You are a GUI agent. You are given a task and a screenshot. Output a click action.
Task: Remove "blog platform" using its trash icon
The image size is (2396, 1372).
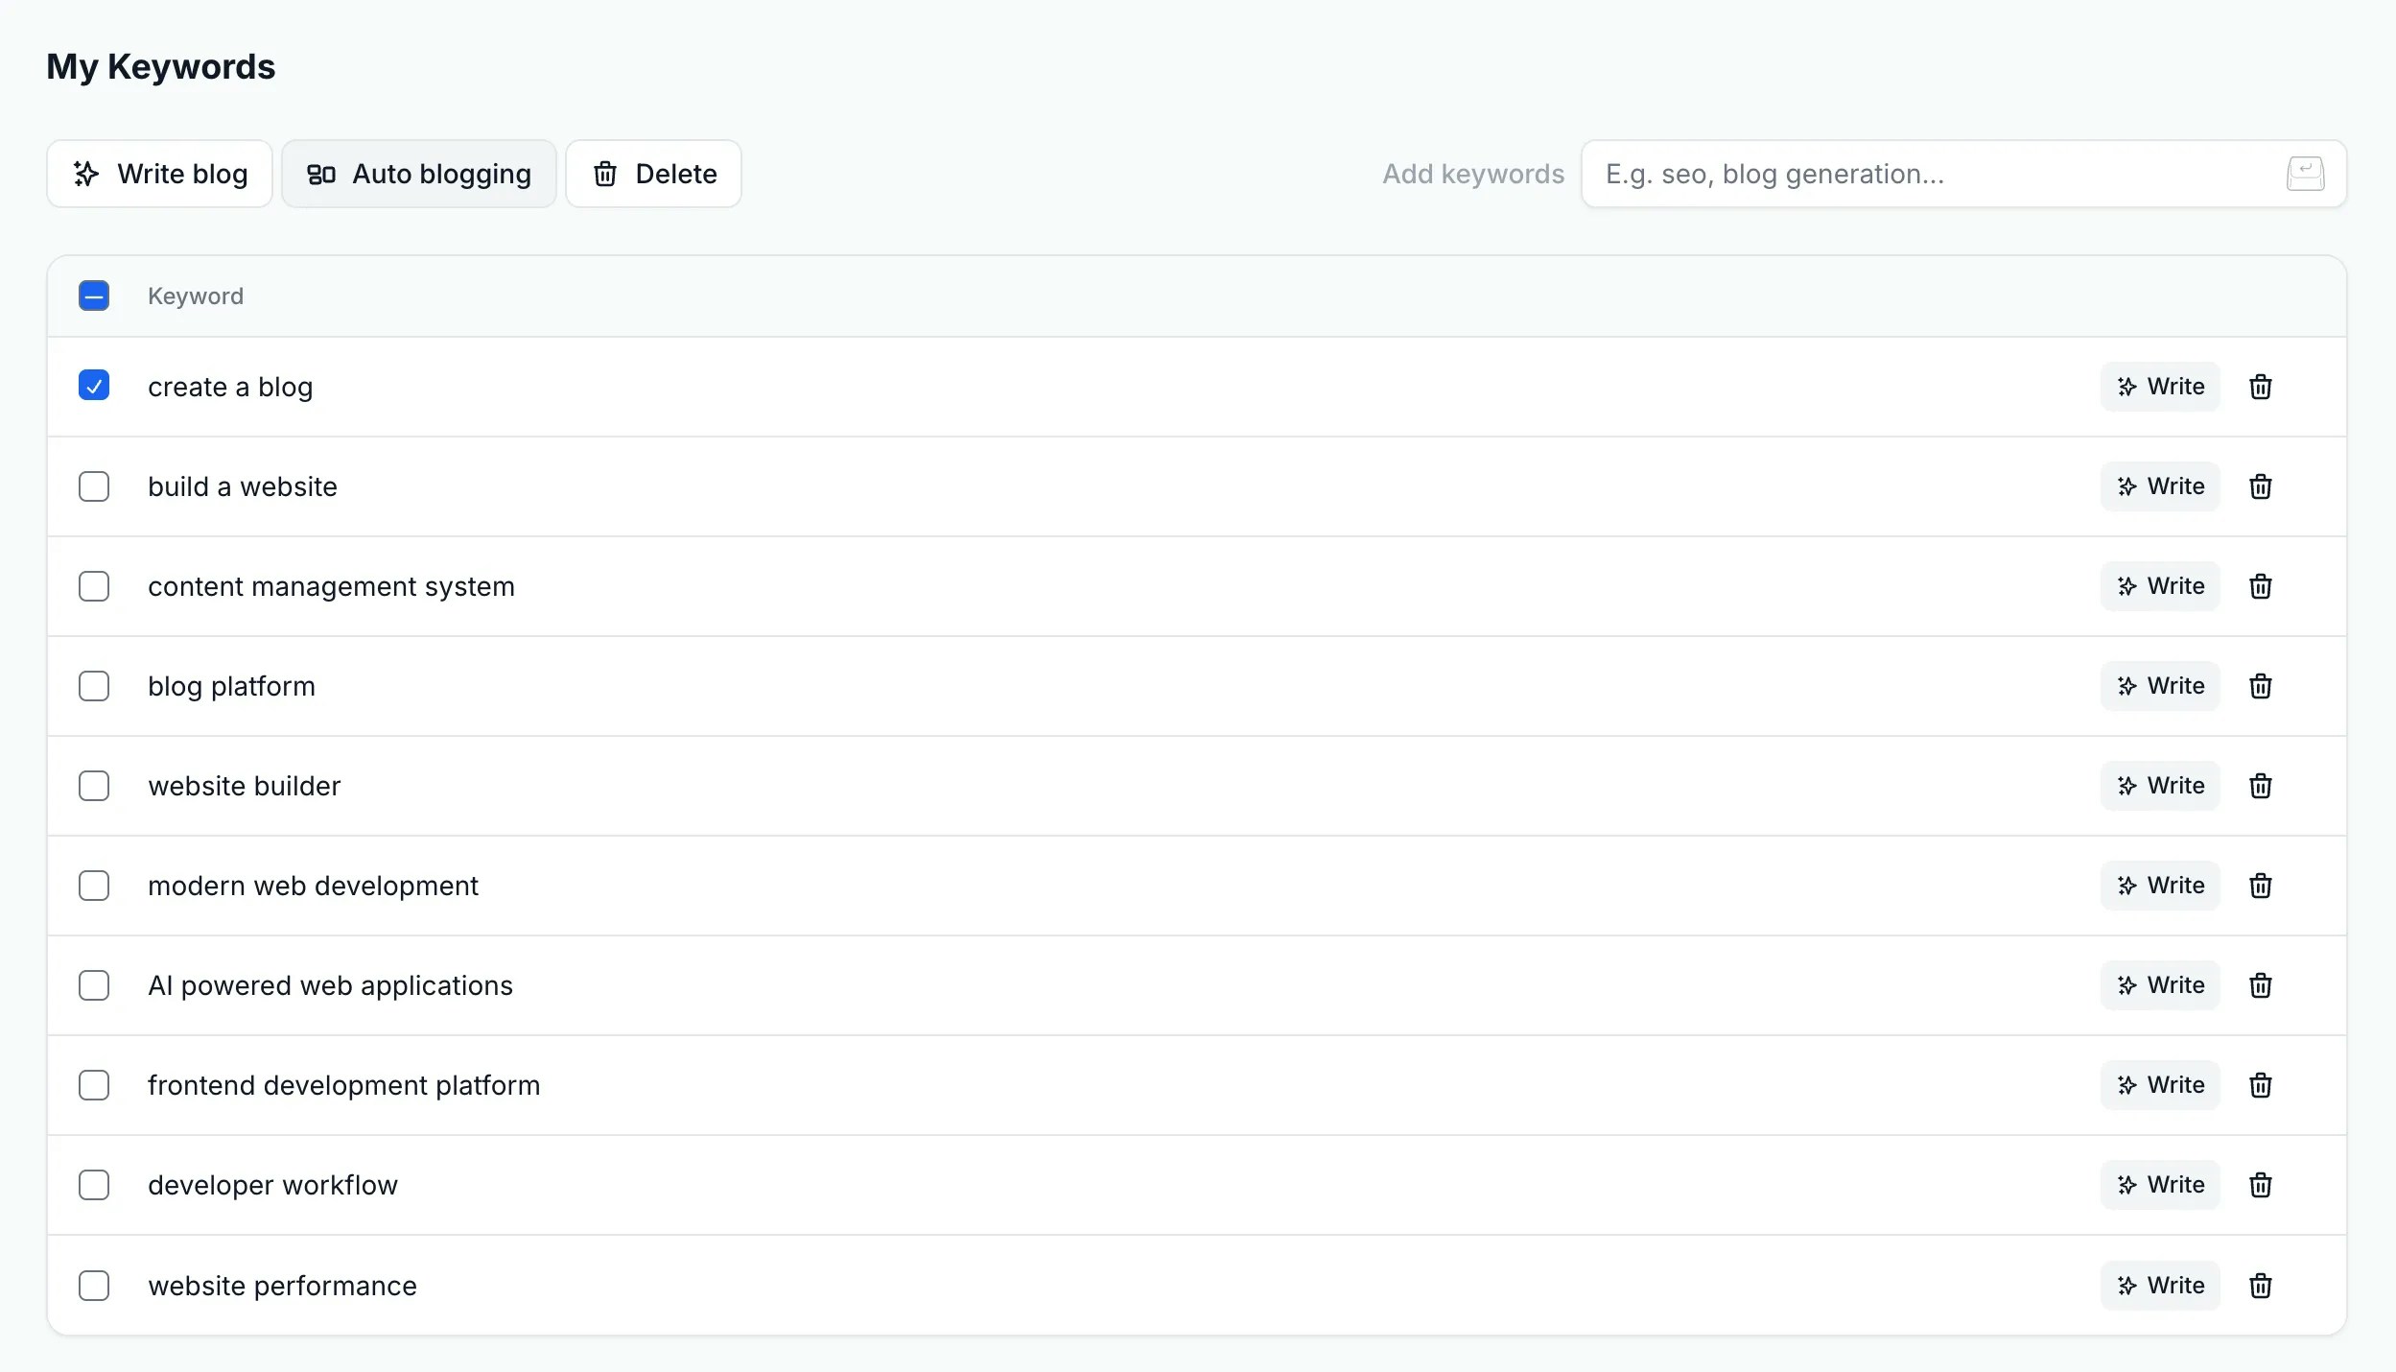[x=2261, y=686]
